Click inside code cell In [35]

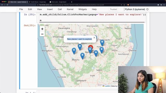coord(91,17)
